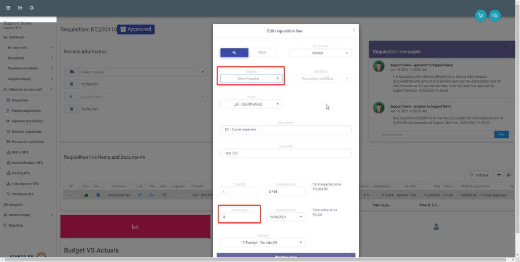Open the GL account 300000 dropdown

point(320,53)
